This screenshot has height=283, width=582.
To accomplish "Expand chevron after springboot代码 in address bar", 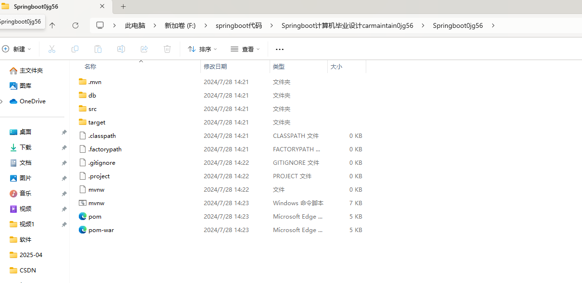I will click(x=272, y=25).
